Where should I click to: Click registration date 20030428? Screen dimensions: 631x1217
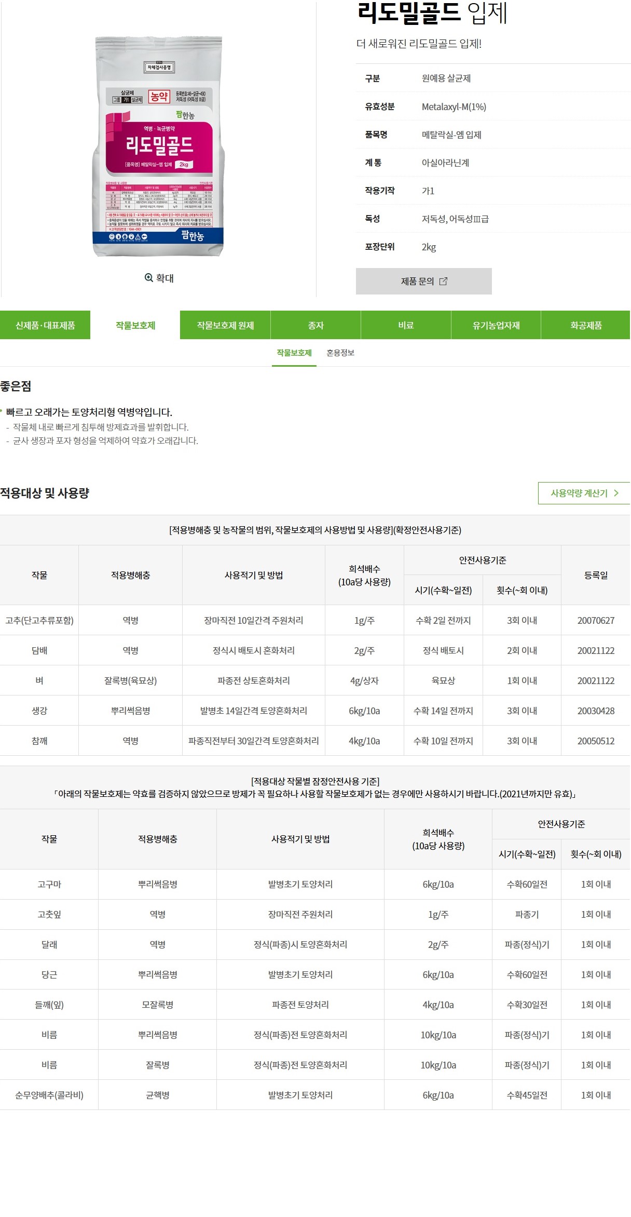tap(596, 711)
